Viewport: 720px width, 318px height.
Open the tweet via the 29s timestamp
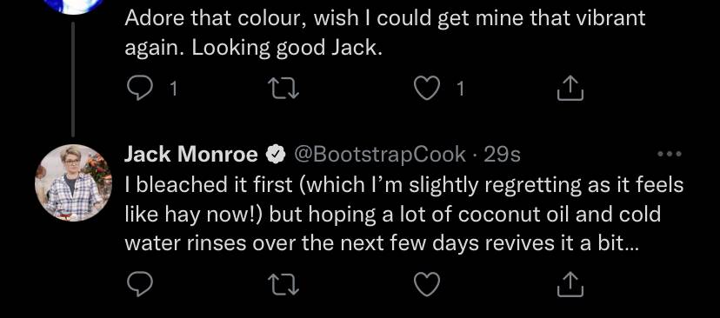(x=502, y=156)
